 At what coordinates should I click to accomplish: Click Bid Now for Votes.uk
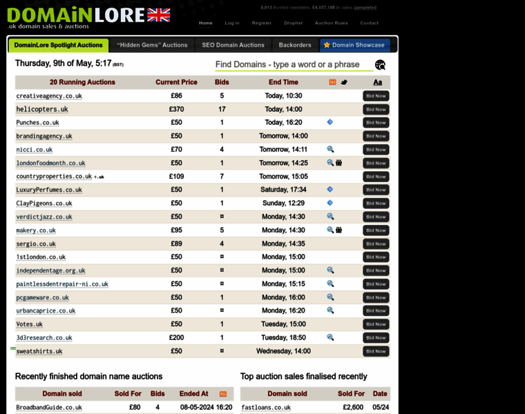(376, 324)
